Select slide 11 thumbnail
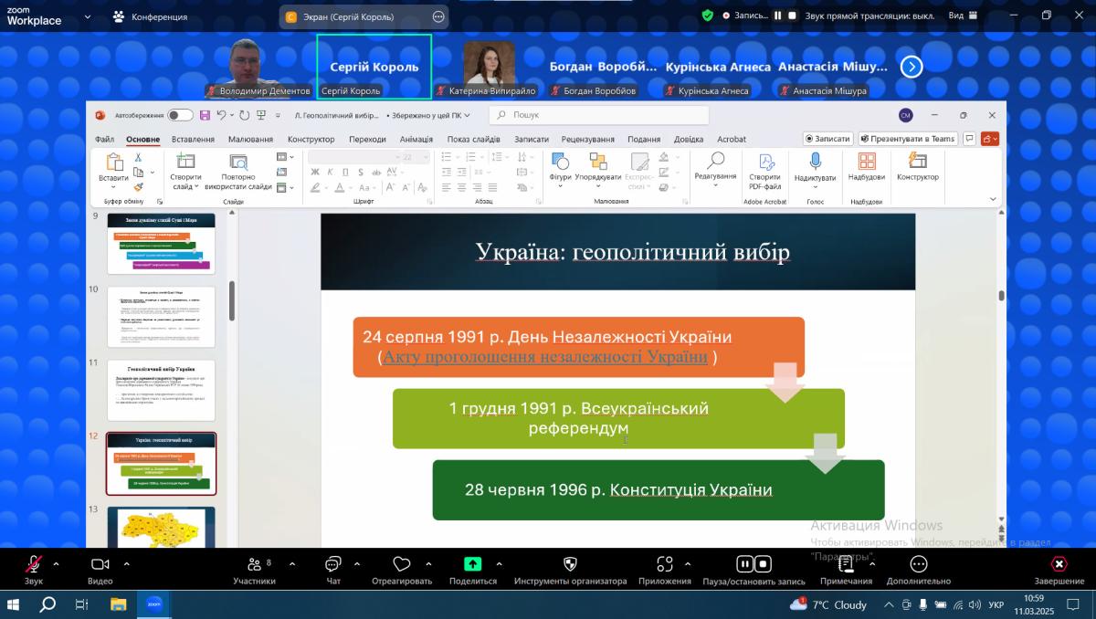The image size is (1096, 619). pos(161,390)
